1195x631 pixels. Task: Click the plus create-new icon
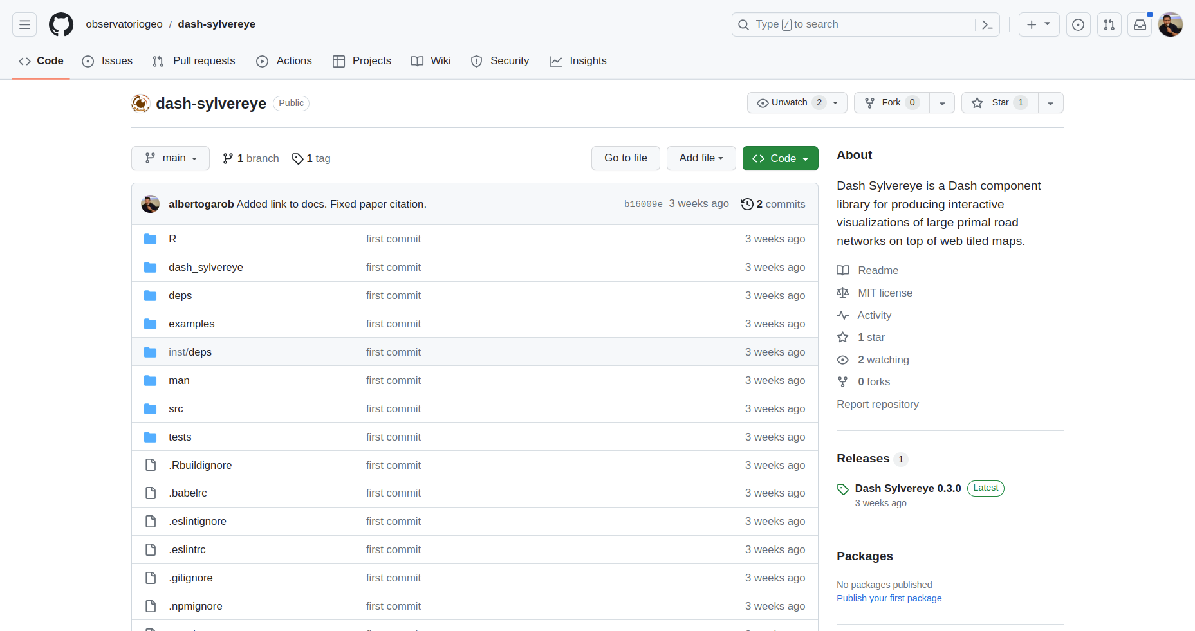pos(1032,24)
